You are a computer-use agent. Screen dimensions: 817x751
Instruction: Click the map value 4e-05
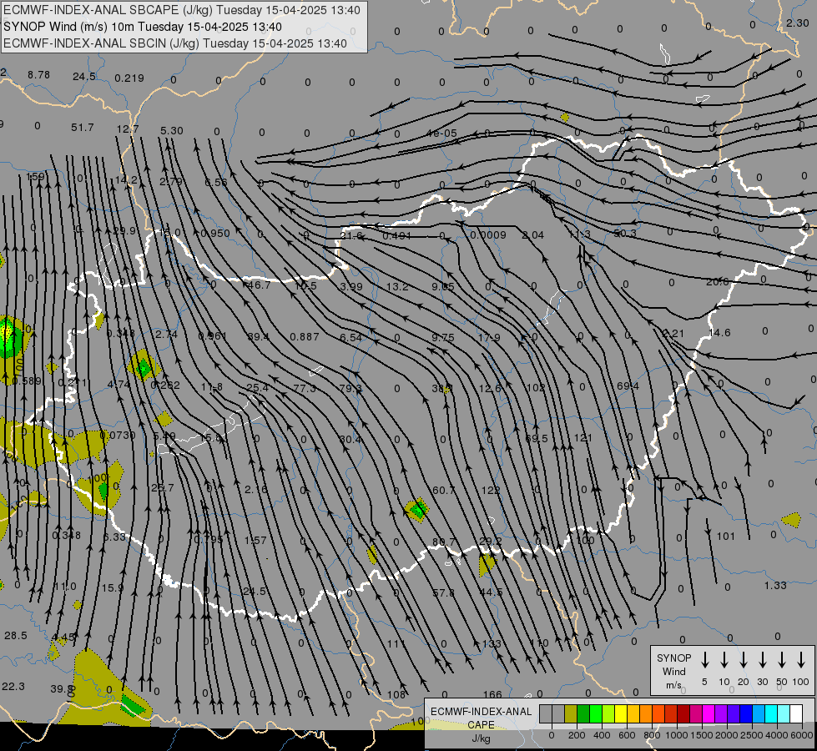[441, 134]
